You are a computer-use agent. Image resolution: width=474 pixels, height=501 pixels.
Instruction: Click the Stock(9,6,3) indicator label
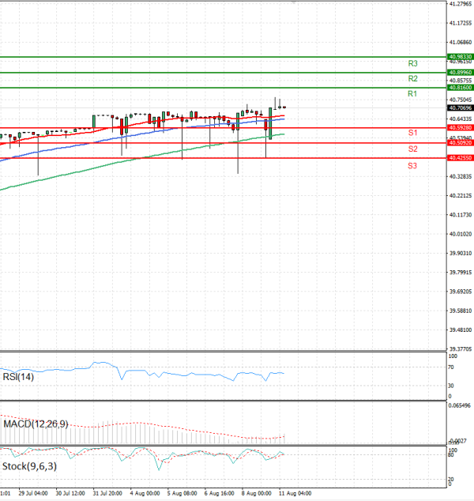pyautogui.click(x=28, y=466)
